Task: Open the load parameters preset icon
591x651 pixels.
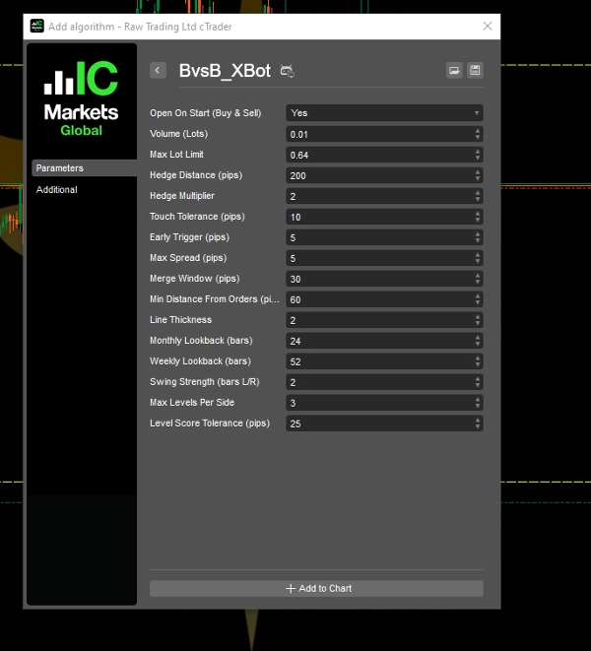Action: (x=454, y=70)
